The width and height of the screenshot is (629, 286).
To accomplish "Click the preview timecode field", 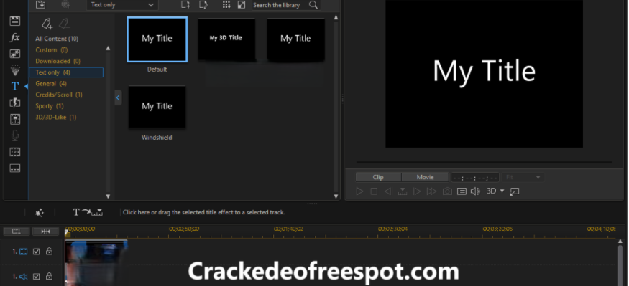I will point(475,177).
